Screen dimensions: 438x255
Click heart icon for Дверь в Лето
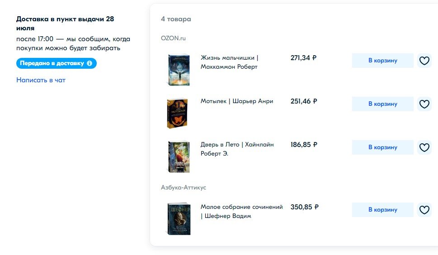[424, 147]
